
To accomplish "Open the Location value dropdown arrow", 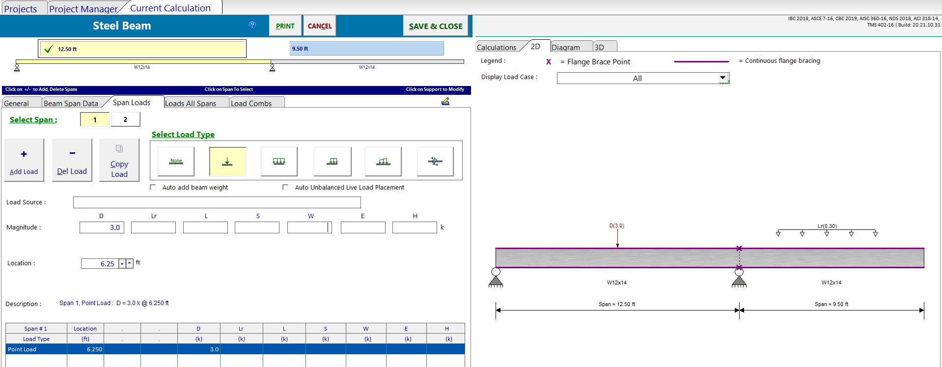I will pos(122,264).
